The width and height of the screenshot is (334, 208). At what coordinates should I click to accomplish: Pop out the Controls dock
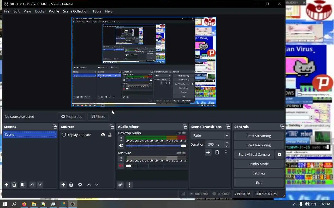tap(282, 127)
